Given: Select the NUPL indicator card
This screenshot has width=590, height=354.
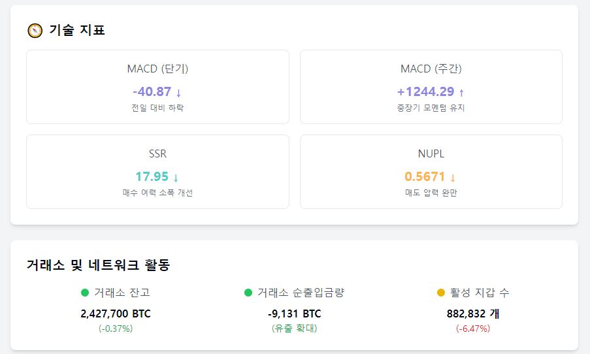Looking at the screenshot, I should coord(431,172).
